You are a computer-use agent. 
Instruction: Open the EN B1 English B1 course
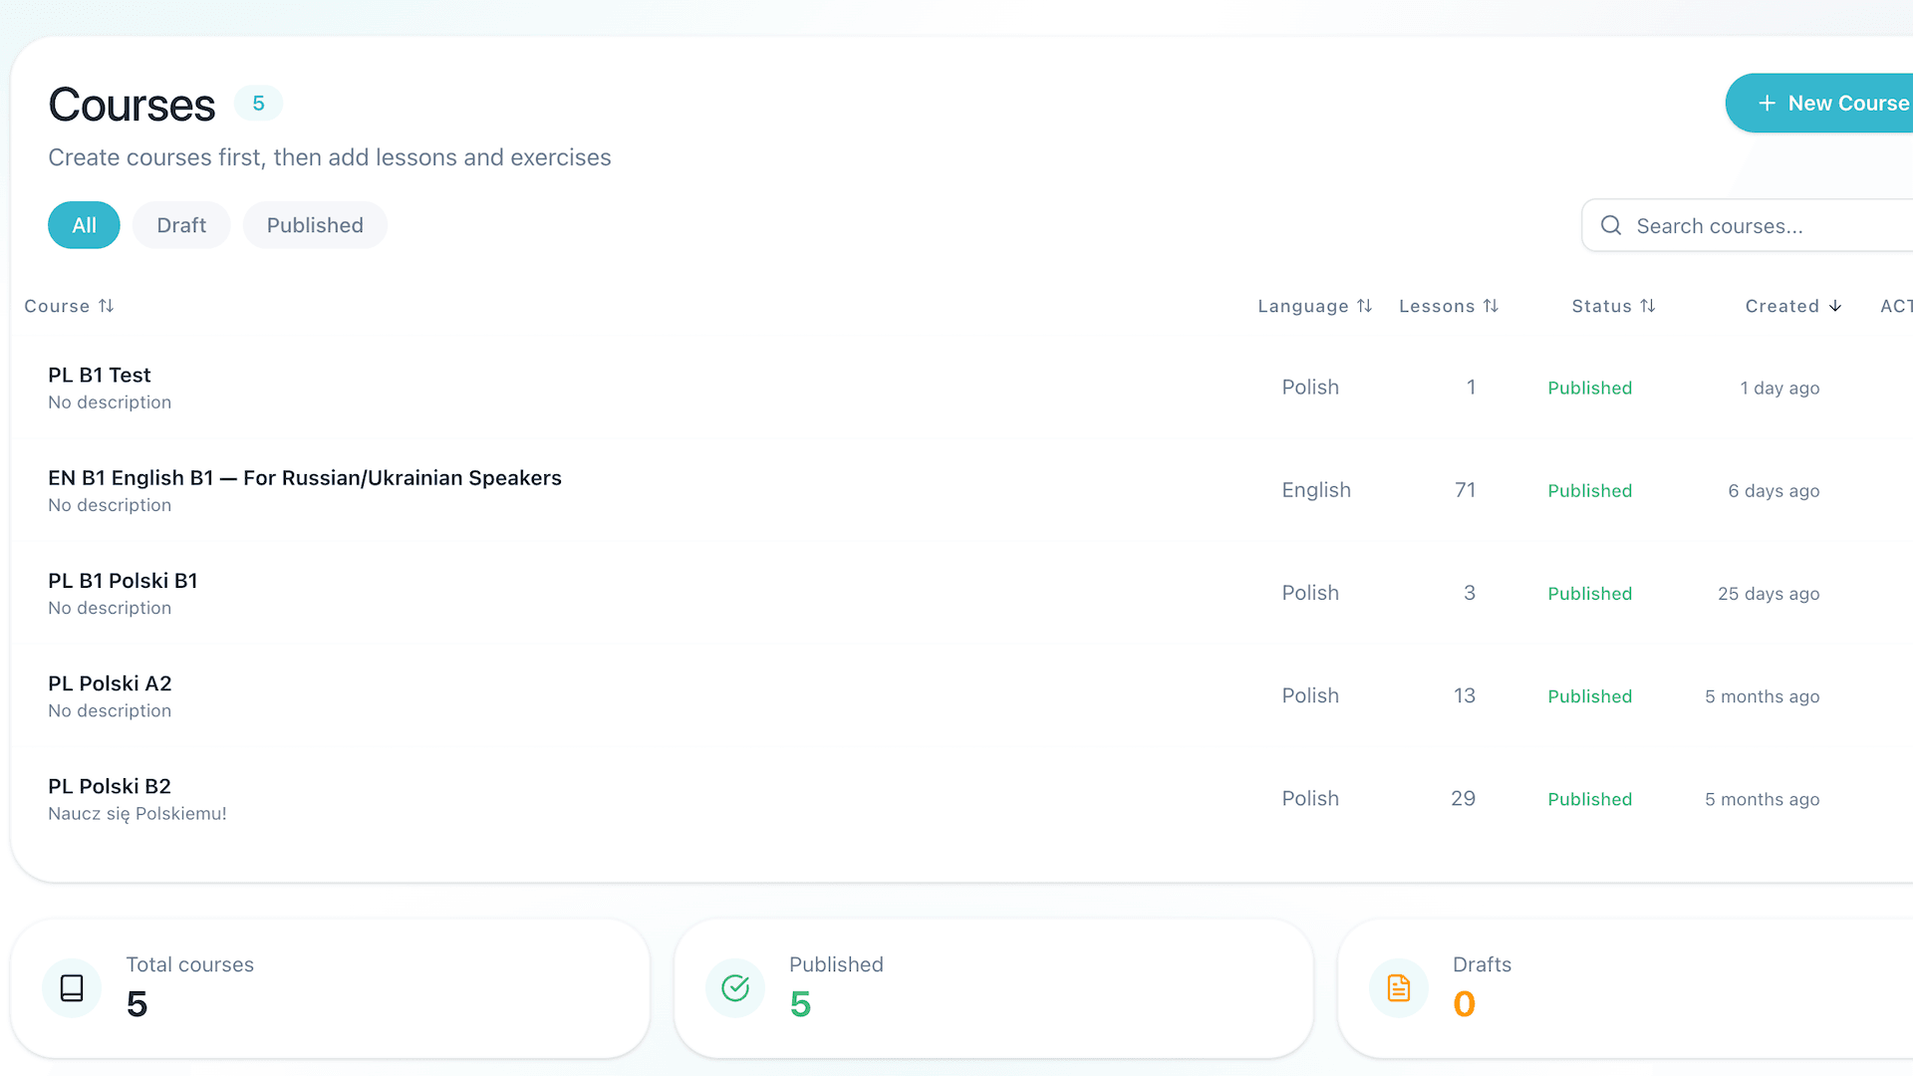click(305, 477)
